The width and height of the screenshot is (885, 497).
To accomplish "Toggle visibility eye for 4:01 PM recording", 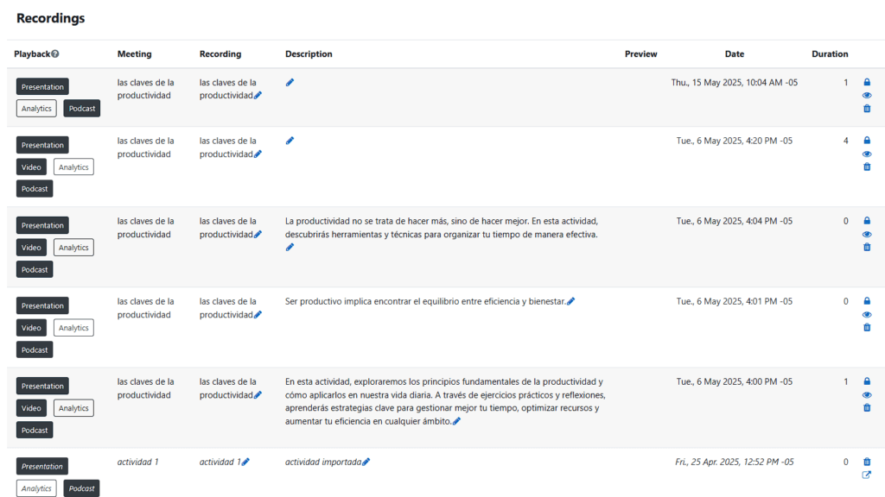I will pos(867,314).
